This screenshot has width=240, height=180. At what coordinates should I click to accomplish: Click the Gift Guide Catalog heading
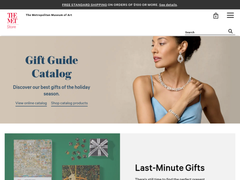click(52, 67)
